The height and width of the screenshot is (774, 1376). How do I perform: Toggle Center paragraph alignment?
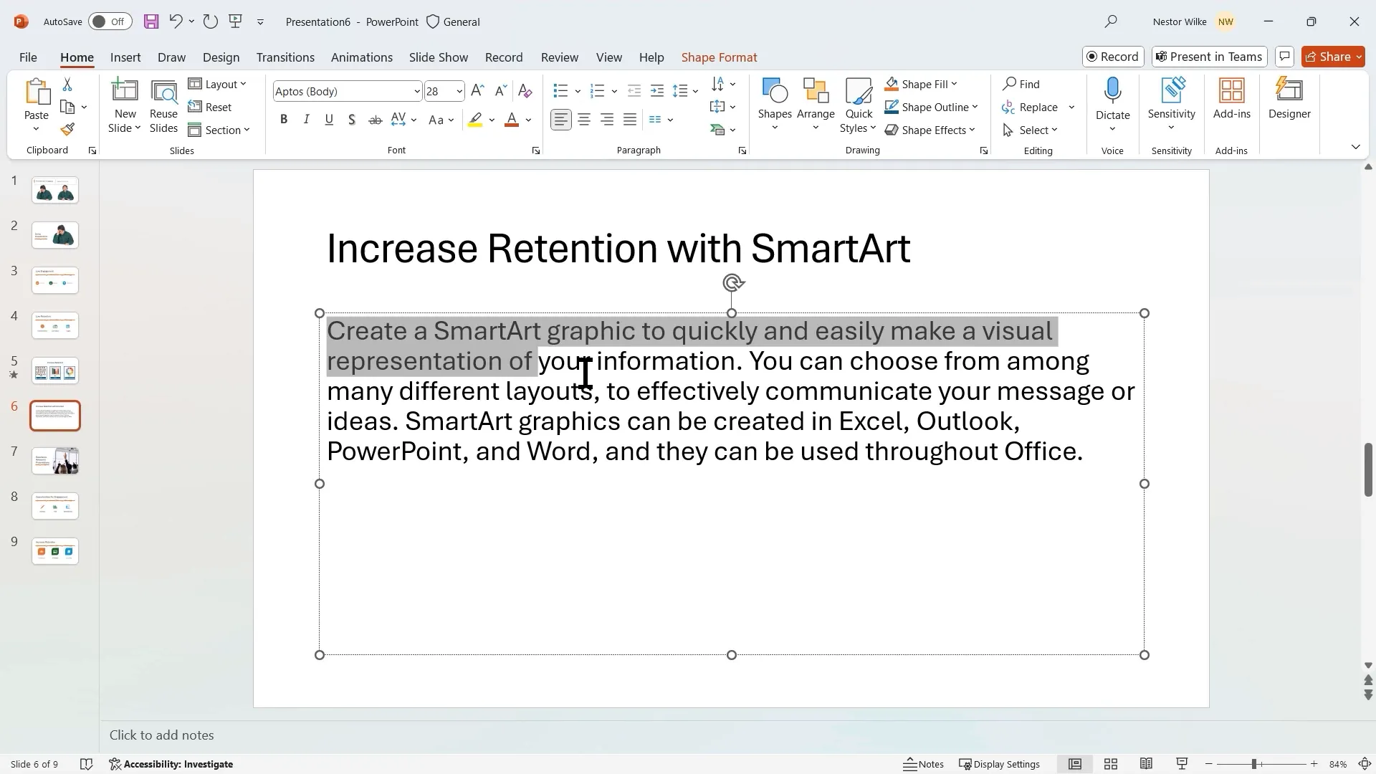[x=584, y=120]
